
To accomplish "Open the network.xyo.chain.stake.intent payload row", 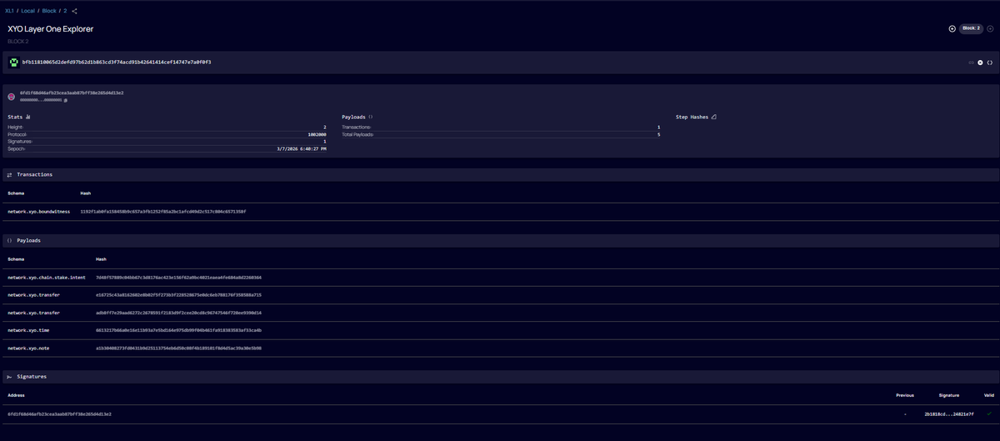I will pyautogui.click(x=500, y=277).
